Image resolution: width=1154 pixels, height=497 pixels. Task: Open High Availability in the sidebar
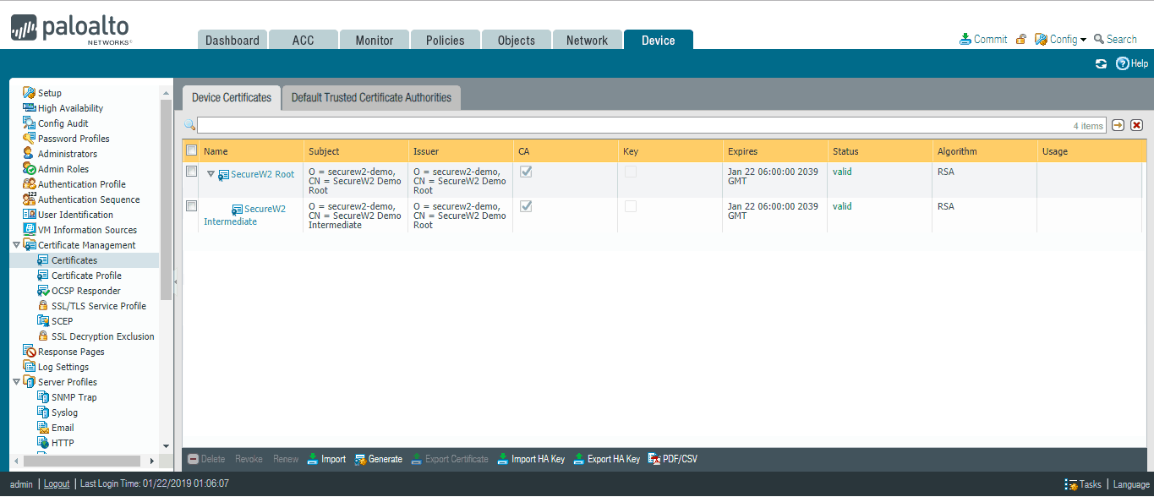click(x=70, y=108)
